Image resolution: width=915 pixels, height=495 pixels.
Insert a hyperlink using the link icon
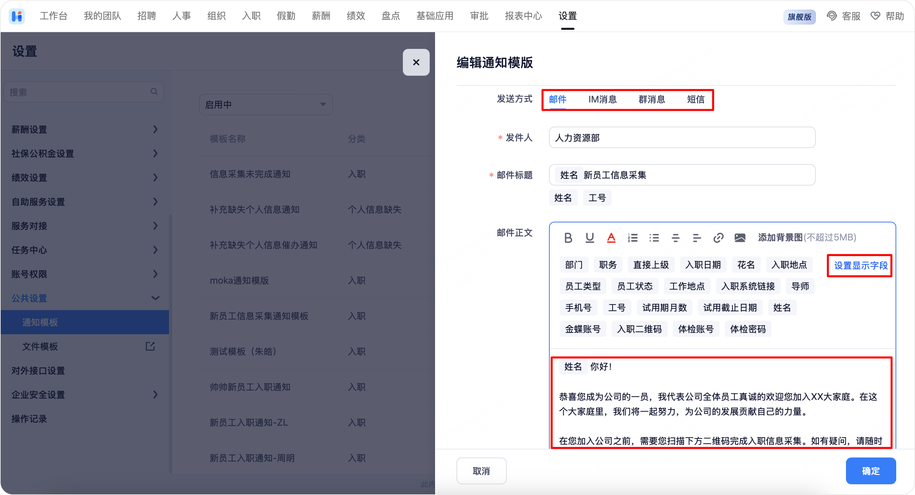pyautogui.click(x=718, y=237)
